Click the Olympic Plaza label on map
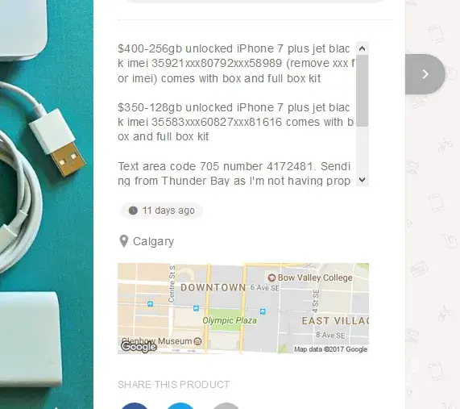Screen dimensions: 460x409 (230, 320)
